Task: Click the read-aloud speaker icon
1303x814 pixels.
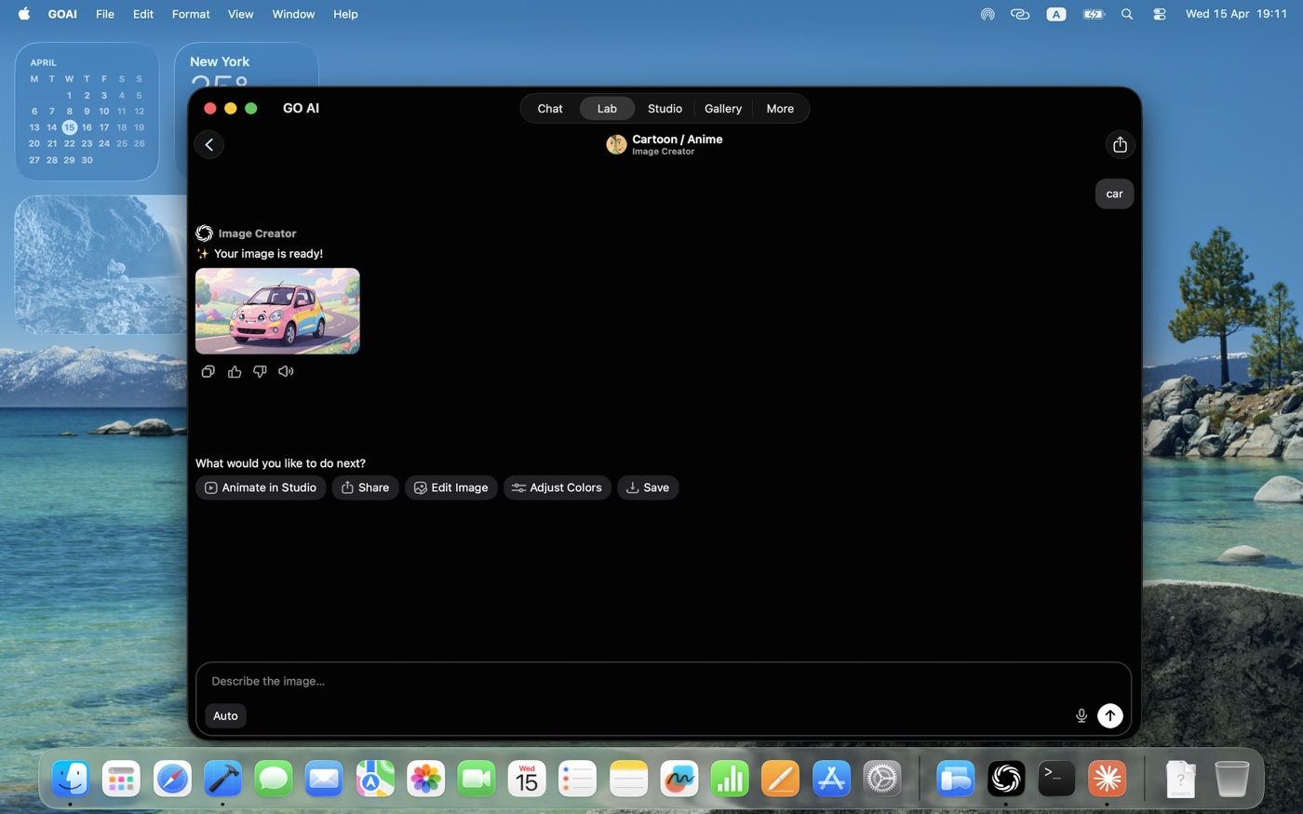Action: point(286,370)
